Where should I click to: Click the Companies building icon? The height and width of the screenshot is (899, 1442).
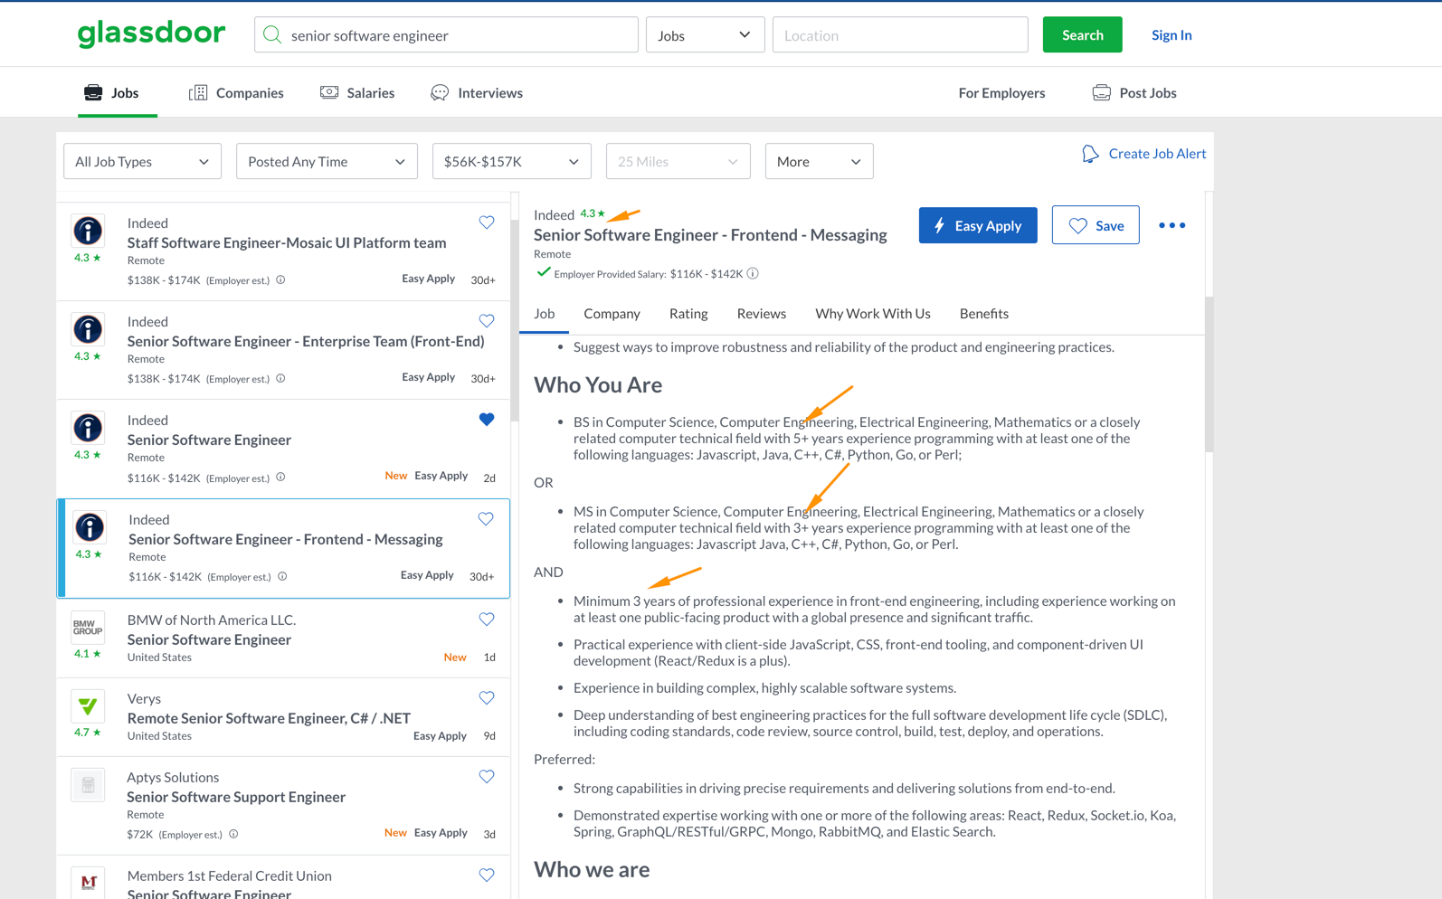198,92
